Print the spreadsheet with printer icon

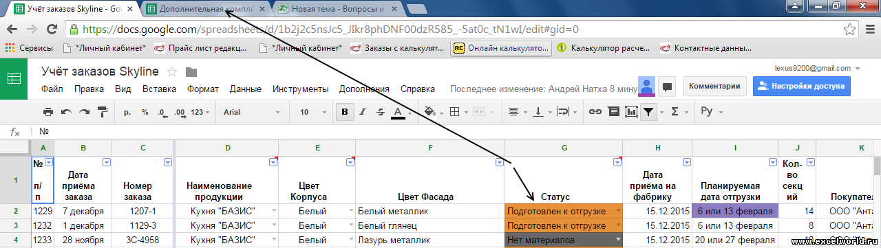point(47,112)
